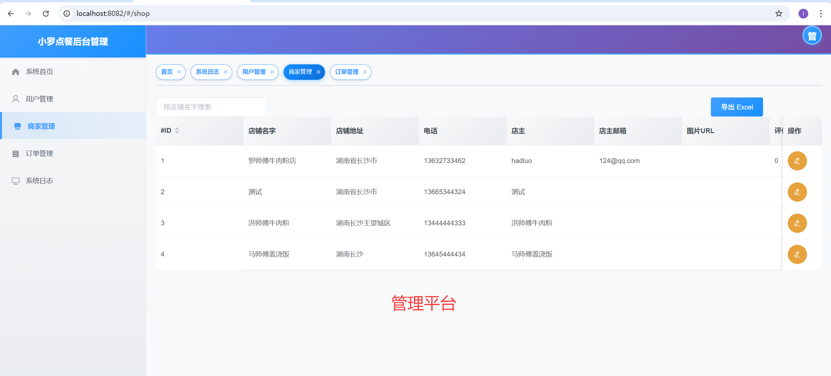The image size is (831, 376).
Task: Reload the page with browser refresh
Action: [x=46, y=14]
